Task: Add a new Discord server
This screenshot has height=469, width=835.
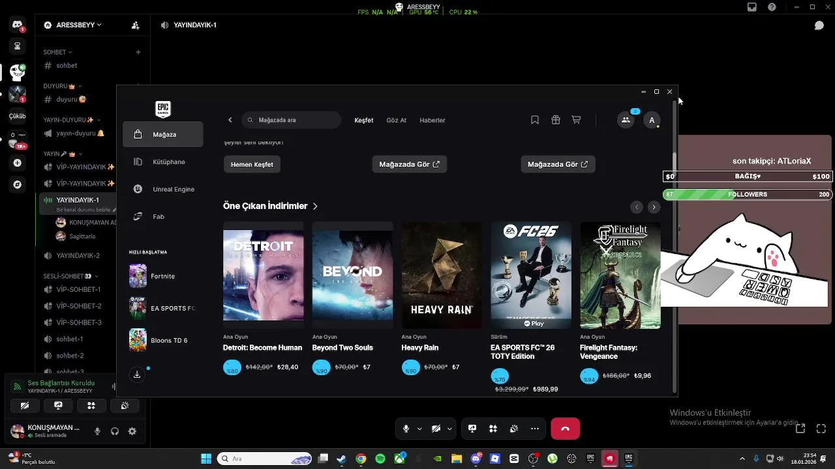Action: click(x=18, y=163)
